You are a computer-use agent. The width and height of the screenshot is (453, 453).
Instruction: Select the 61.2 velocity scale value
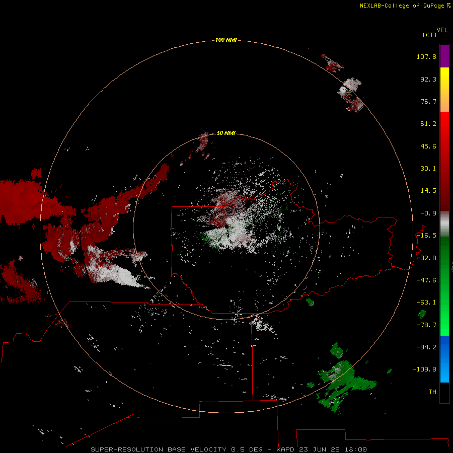point(428,124)
